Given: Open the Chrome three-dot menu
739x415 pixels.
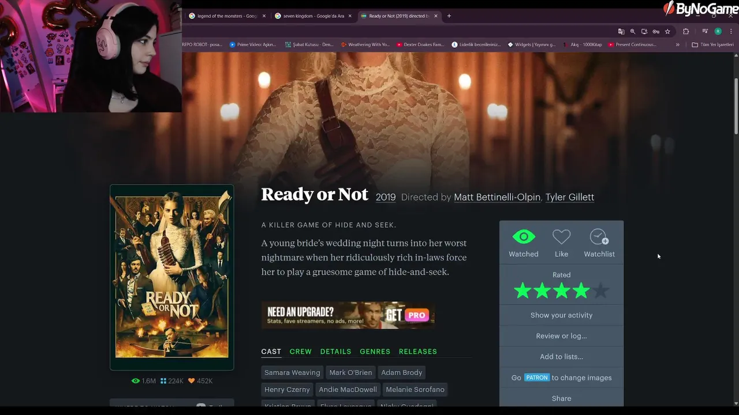Looking at the screenshot, I should click(x=731, y=32).
